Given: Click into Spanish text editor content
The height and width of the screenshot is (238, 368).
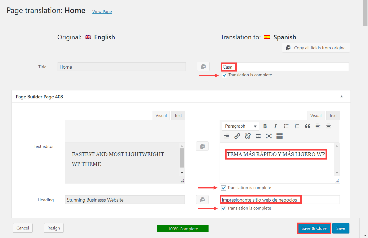Looking at the screenshot, I should (277, 159).
